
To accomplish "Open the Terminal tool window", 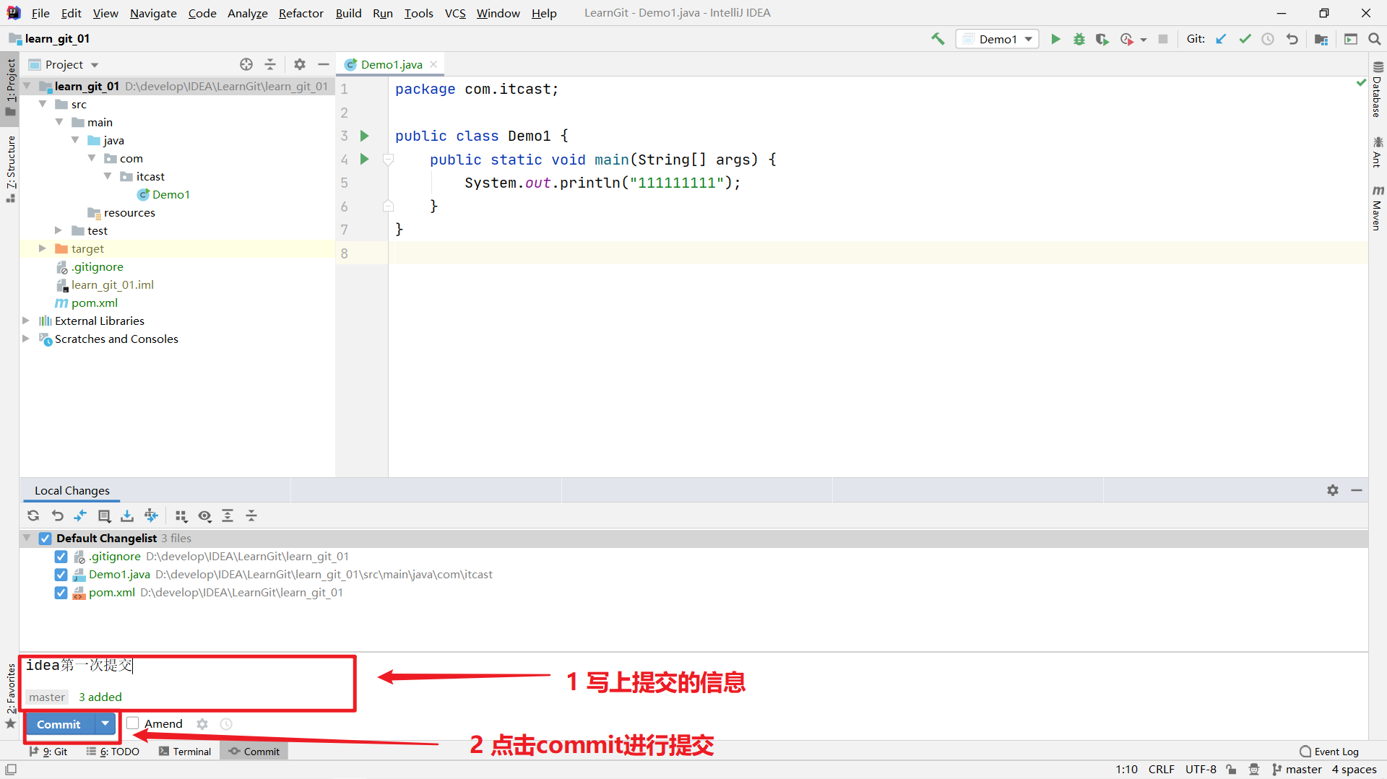I will point(185,752).
